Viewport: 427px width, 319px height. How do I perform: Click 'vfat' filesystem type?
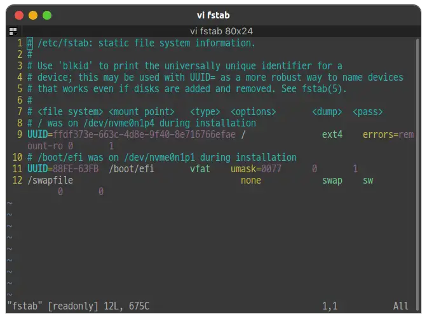[x=200, y=169]
